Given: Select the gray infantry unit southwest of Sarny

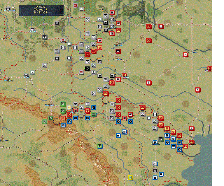Looking at the screenshot, I should coord(57,23).
